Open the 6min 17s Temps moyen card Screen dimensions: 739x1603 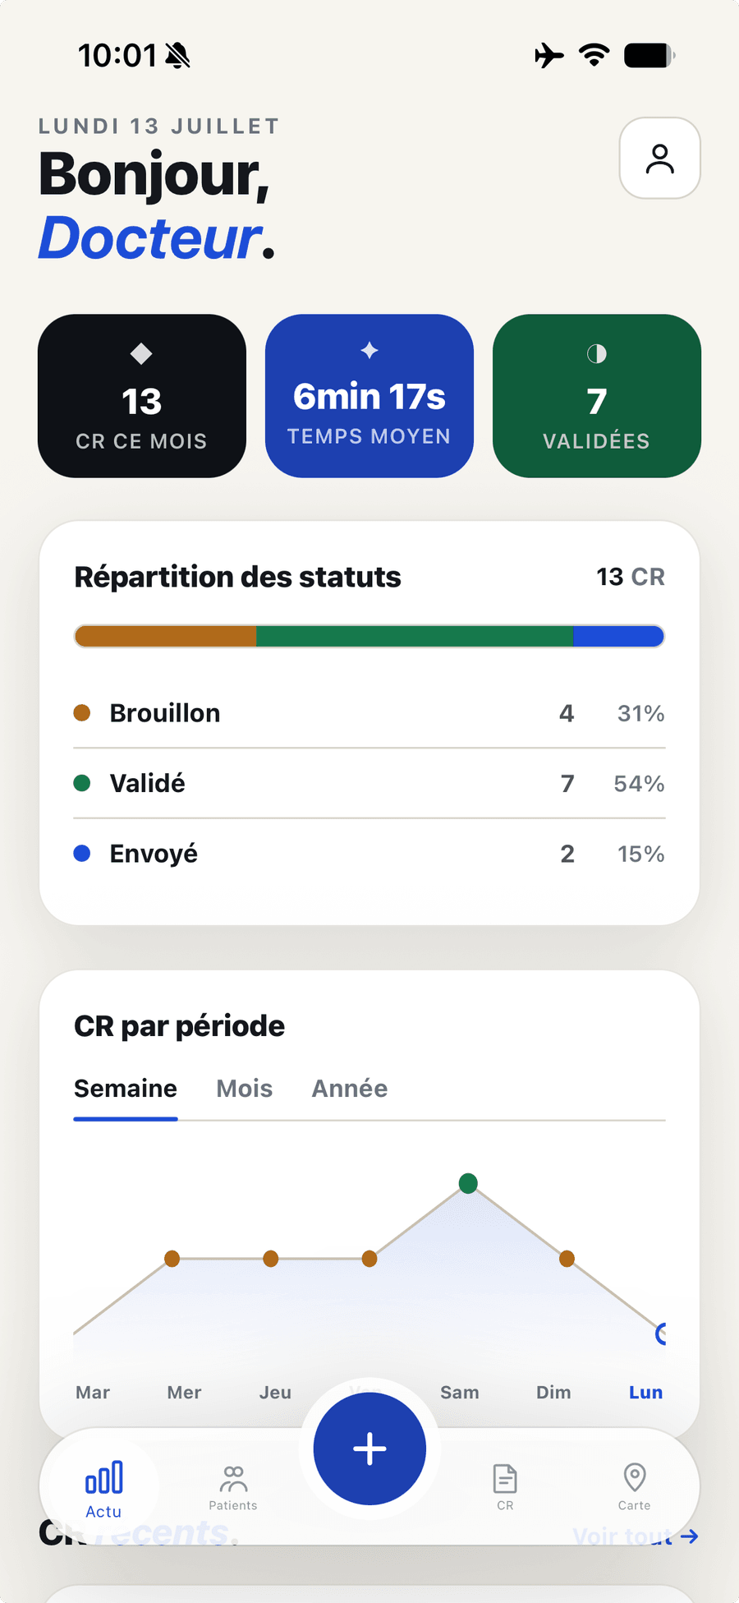(369, 395)
